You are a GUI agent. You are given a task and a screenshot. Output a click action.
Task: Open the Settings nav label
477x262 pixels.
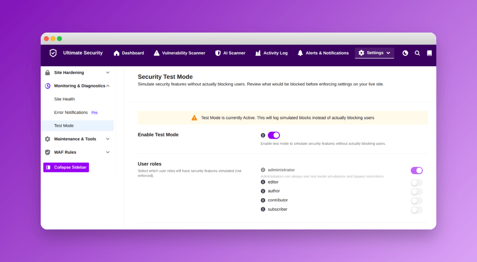coord(375,53)
